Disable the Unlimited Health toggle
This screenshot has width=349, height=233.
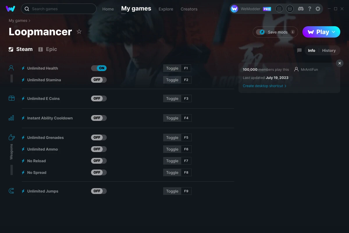click(99, 68)
